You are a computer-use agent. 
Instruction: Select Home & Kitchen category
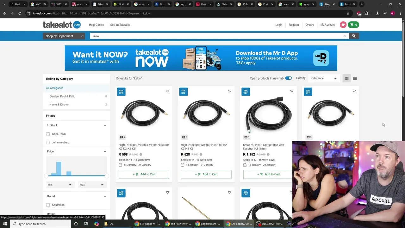(59, 104)
